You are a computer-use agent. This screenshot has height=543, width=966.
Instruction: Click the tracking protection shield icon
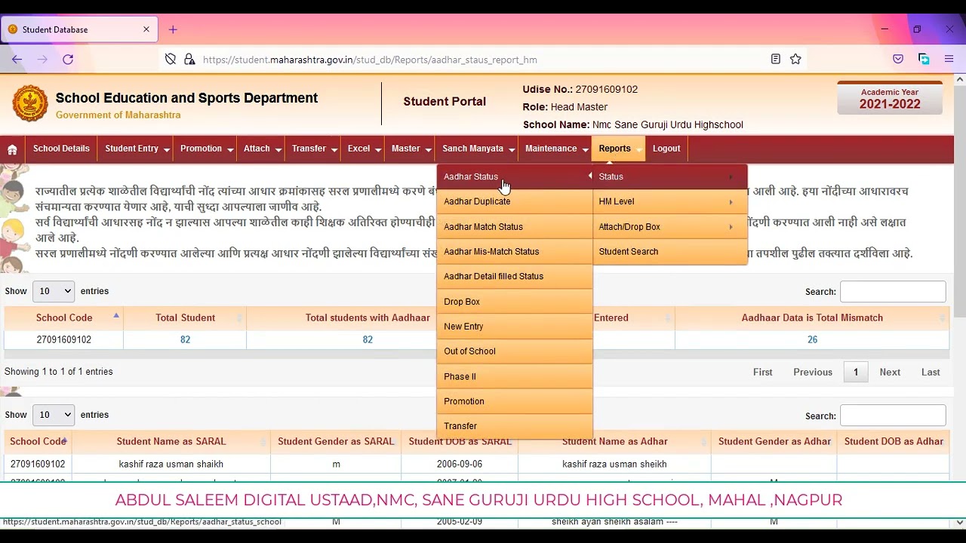(171, 59)
